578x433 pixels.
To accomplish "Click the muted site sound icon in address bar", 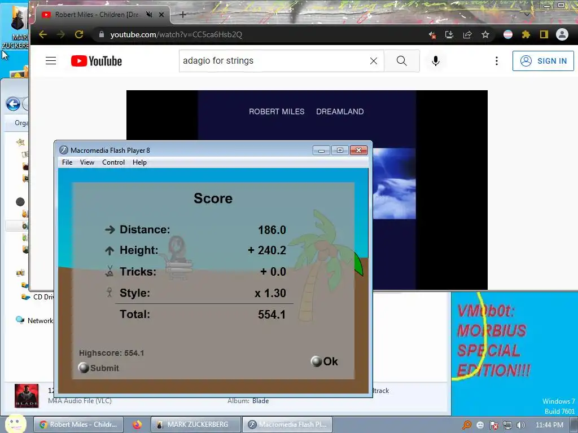I will click(432, 35).
